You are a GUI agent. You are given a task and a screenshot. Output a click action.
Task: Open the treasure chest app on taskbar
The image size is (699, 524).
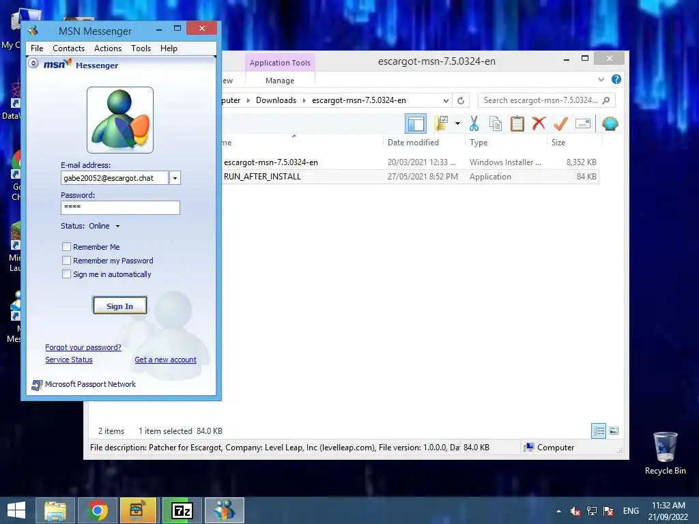pos(138,510)
